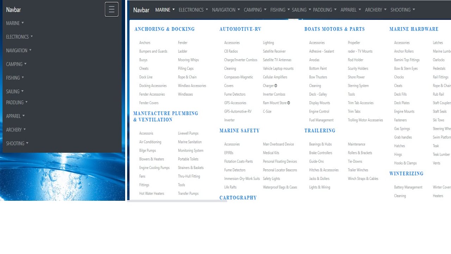This screenshot has width=451, height=254.
Task: Expand SAILING in the mobile sidebar menu
Action: pos(15,91)
